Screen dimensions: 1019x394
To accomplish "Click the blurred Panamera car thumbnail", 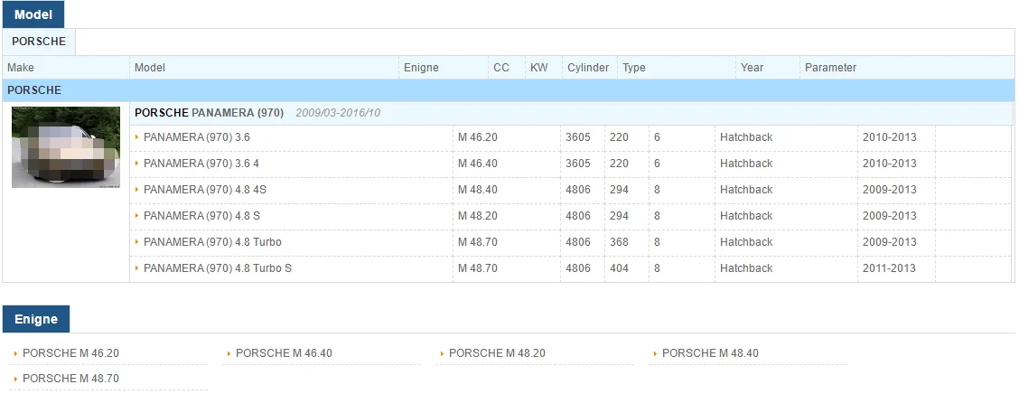I will click(x=66, y=147).
